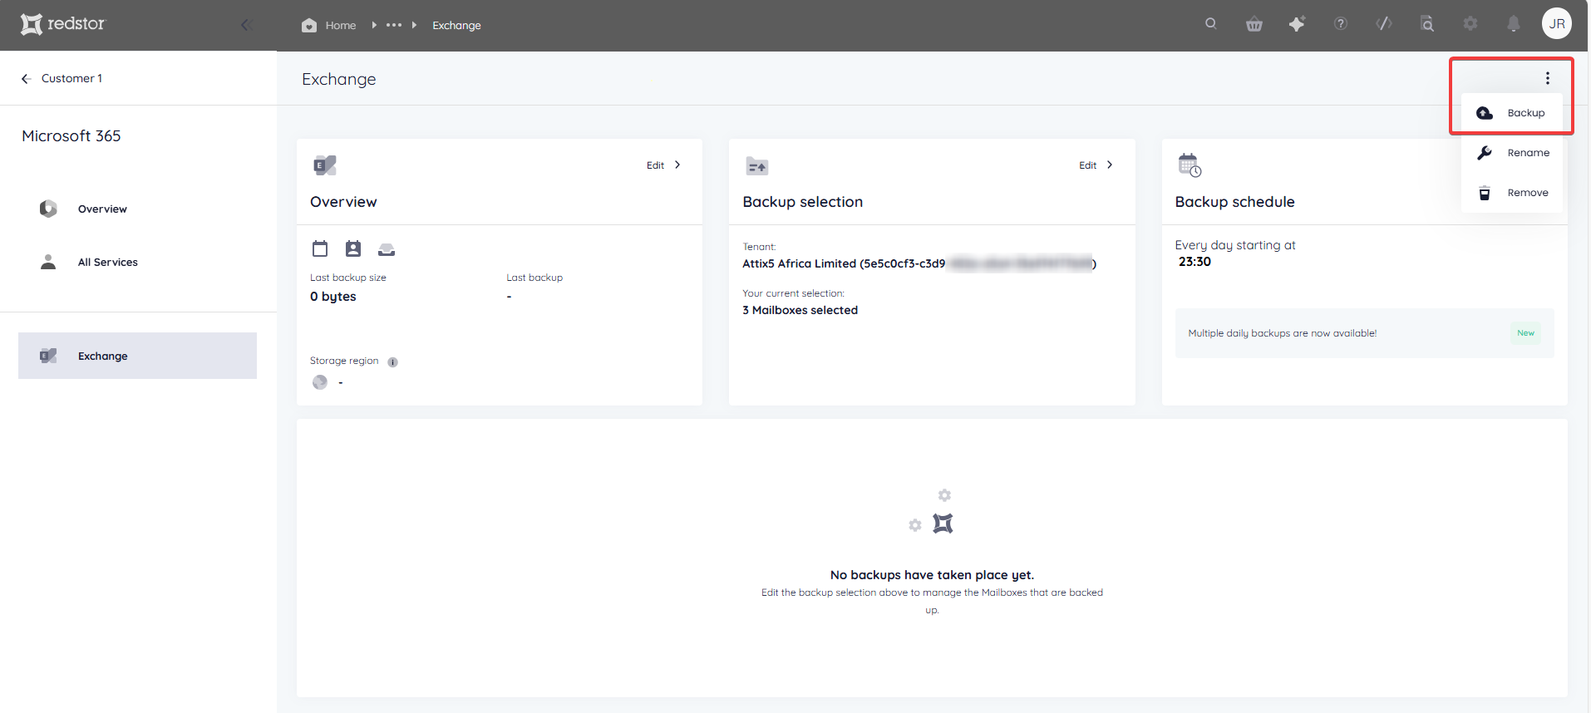Screen dimensions: 1591x713
Task: Click the Exchange icon on Overview card
Action: (x=325, y=165)
